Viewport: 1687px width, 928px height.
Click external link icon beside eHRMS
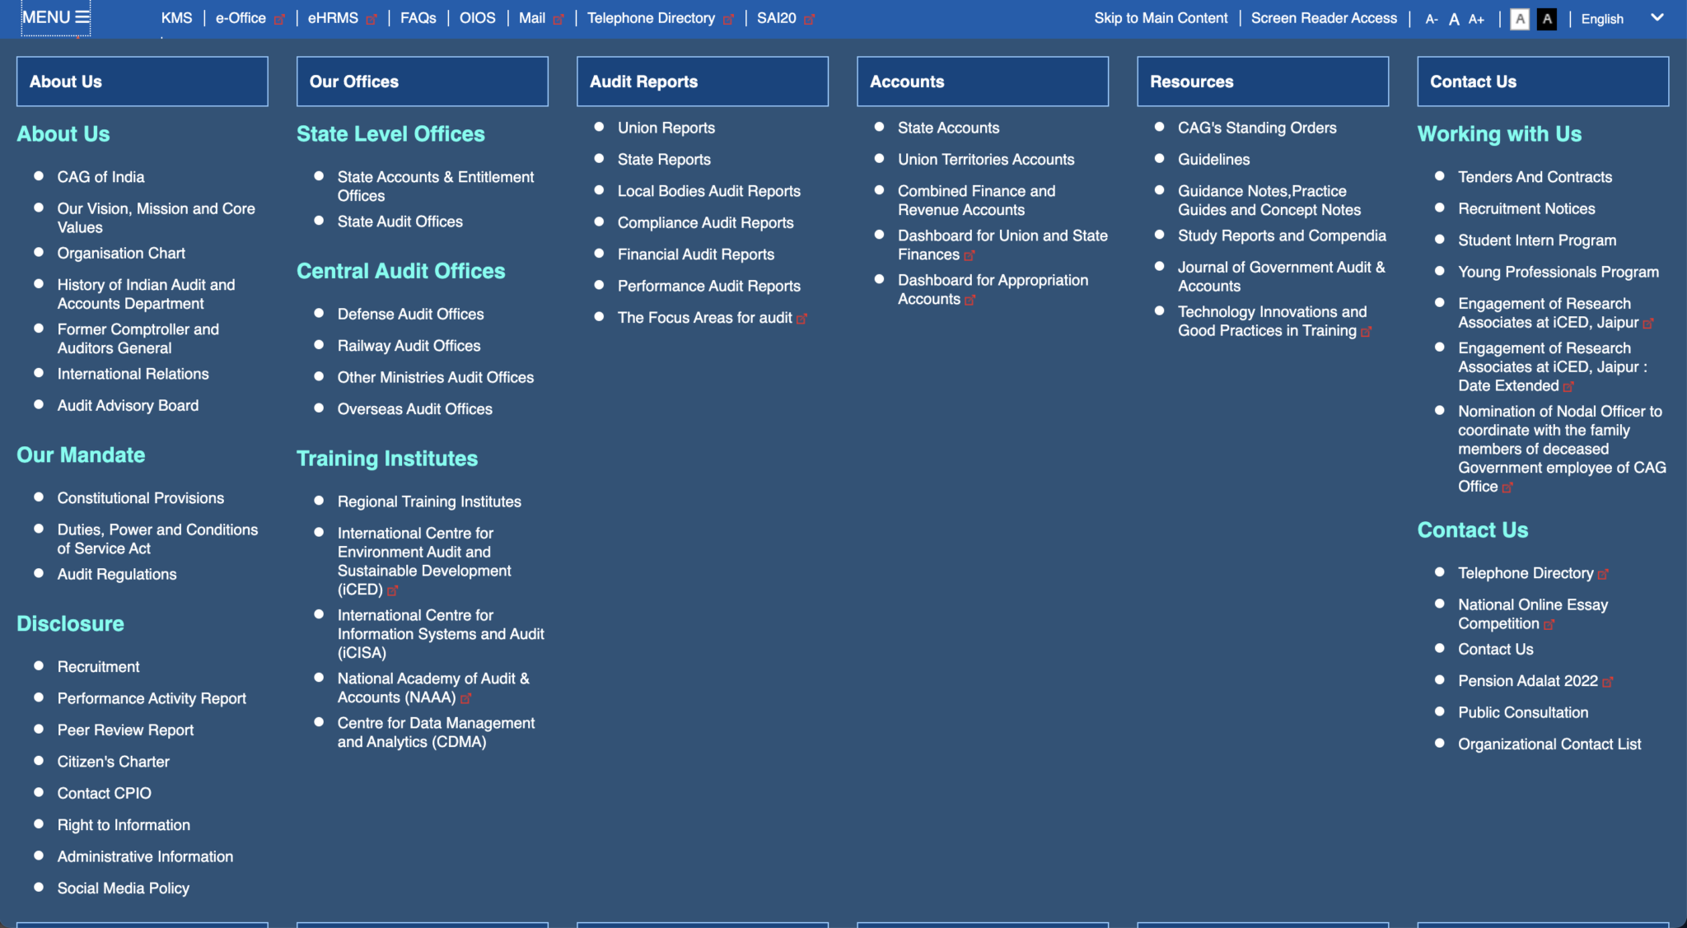[x=372, y=19]
